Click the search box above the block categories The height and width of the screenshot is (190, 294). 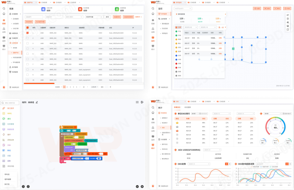pyautogui.click(x=10, y=103)
